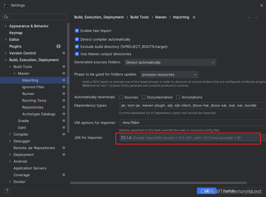This screenshot has width=266, height=197.
Task: Click the project-settings icon next to Version Control
Action: click(64, 53)
